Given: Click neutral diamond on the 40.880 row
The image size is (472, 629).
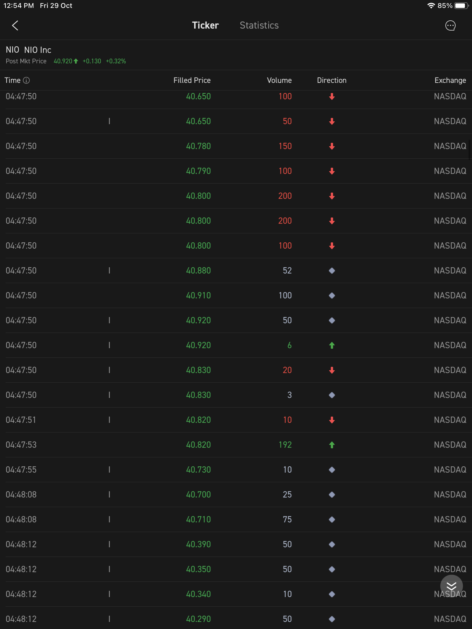Looking at the screenshot, I should pyautogui.click(x=332, y=270).
